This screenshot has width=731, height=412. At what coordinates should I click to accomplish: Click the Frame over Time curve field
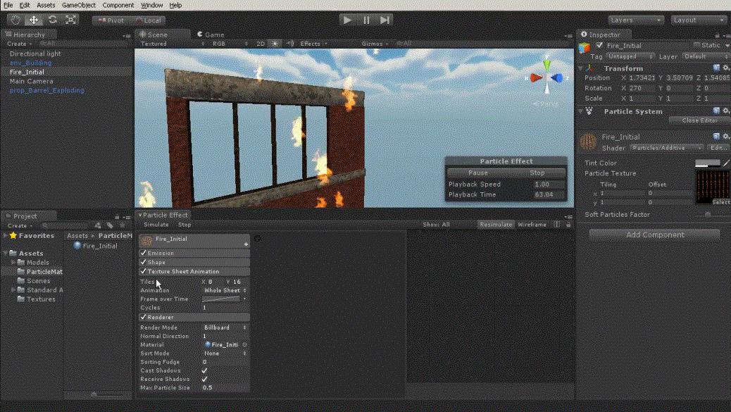[x=221, y=299]
